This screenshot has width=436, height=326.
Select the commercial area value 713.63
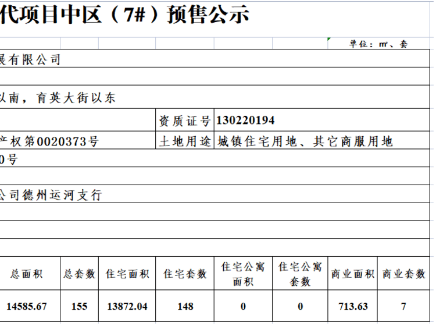pos(352,306)
